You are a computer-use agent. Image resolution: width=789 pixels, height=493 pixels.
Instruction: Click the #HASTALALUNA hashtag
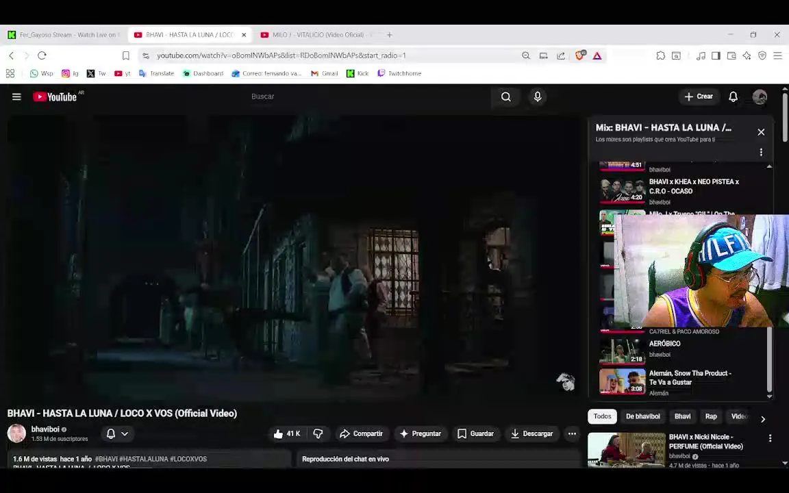click(143, 459)
